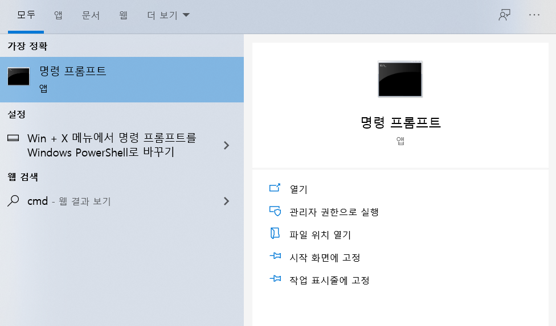Expand the cmd web search result arrow
Screen dimensions: 556x326
coord(226,201)
